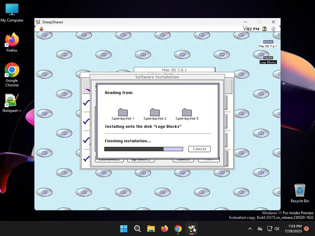
Task: Minimize the SheepShaver window
Action: pyautogui.click(x=245, y=22)
